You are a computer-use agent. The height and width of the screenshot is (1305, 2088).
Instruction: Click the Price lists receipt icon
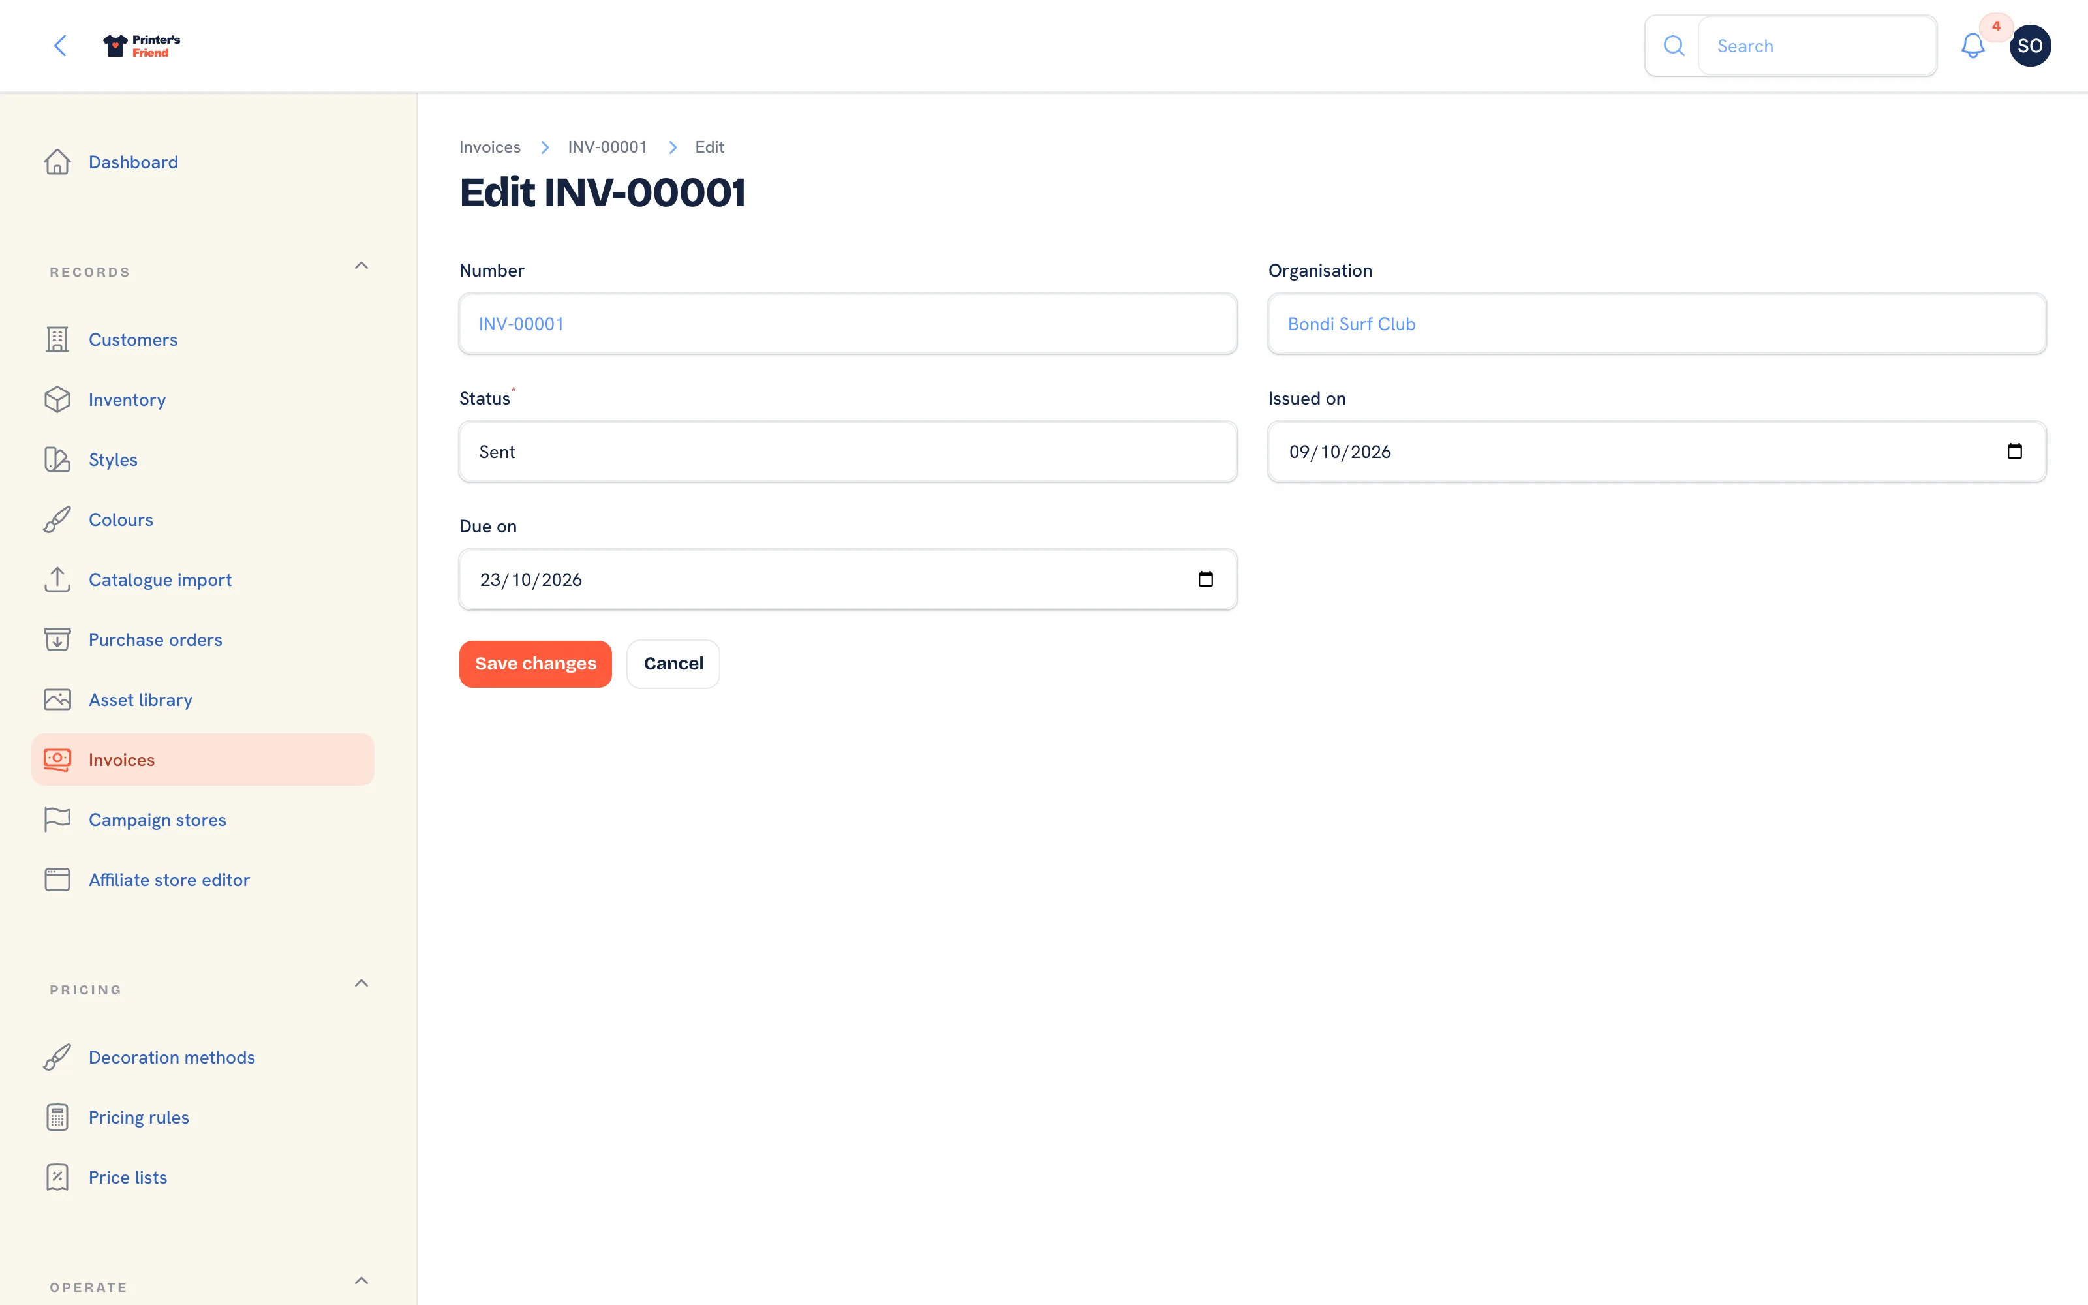pyautogui.click(x=57, y=1177)
